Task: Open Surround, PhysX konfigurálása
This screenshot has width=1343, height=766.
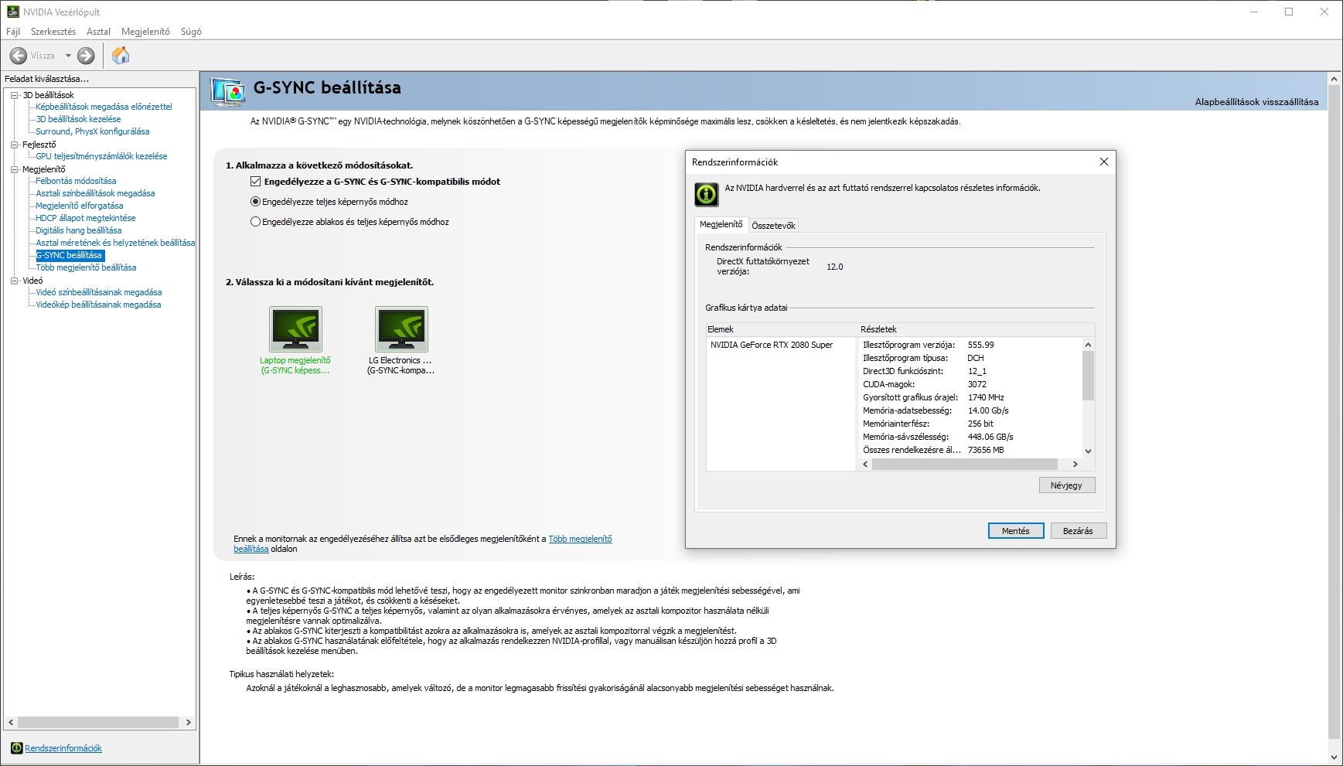Action: [93, 131]
